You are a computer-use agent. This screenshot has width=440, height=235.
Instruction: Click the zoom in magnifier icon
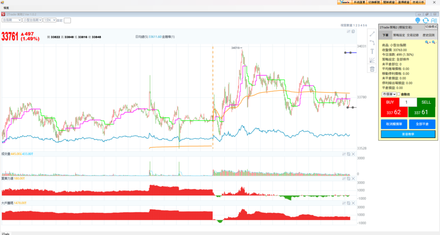tap(427, 42)
